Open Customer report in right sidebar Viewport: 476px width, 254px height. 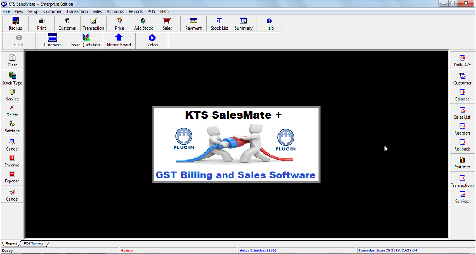[x=463, y=79]
